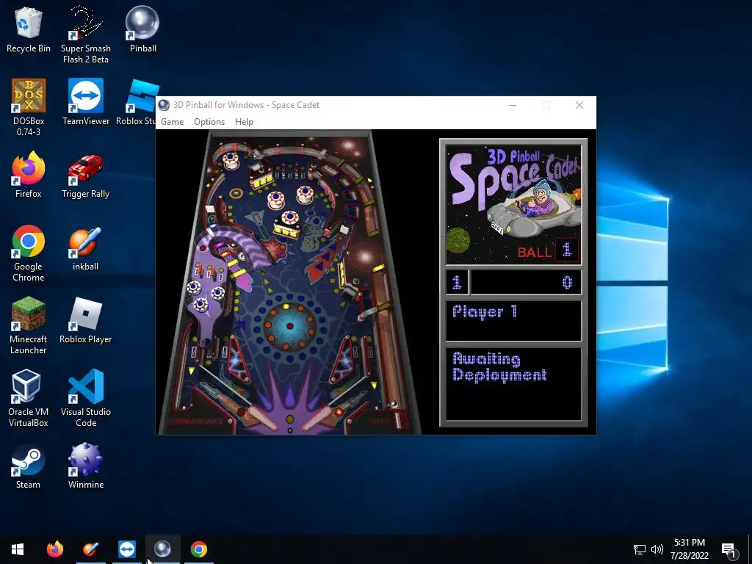Open the inkball desktop shortcut
Viewport: 752px width, 564px height.
tap(86, 248)
